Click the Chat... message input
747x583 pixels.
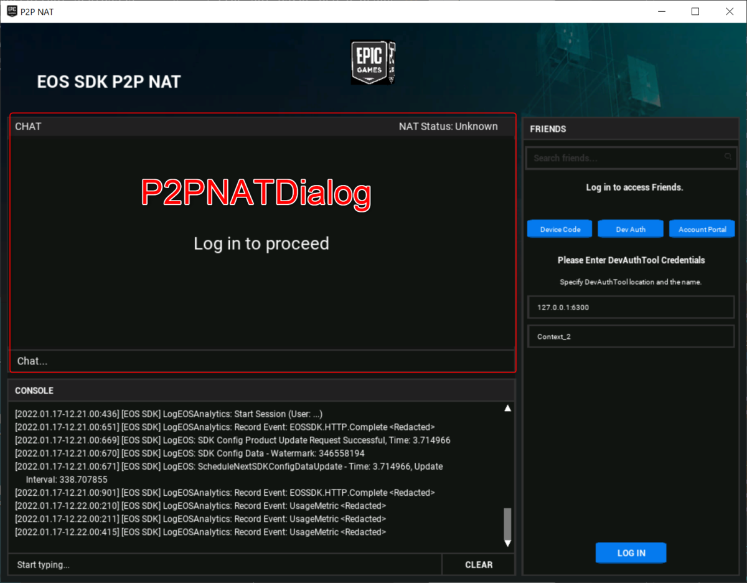coord(262,361)
